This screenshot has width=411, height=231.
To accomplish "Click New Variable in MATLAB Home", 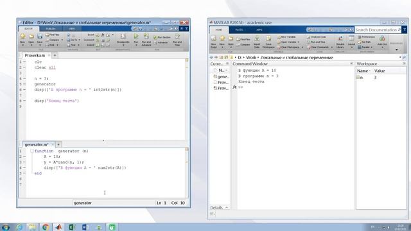I will point(286,37).
